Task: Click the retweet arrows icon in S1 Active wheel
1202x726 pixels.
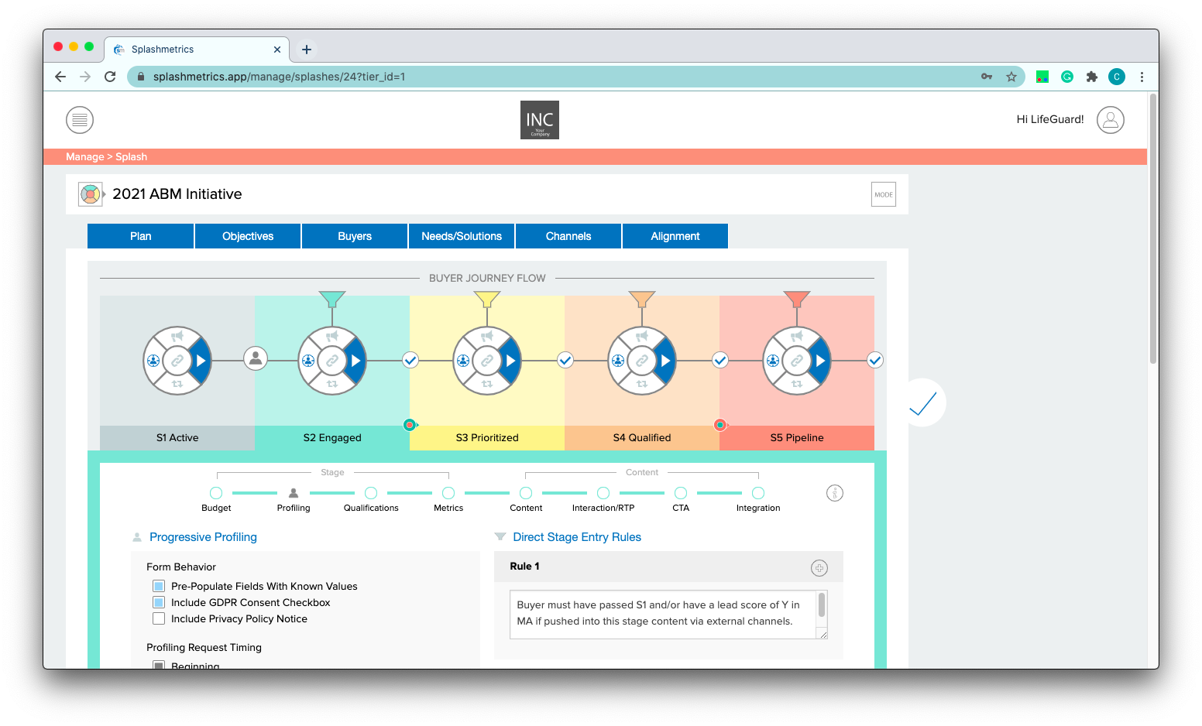Action: 177,384
